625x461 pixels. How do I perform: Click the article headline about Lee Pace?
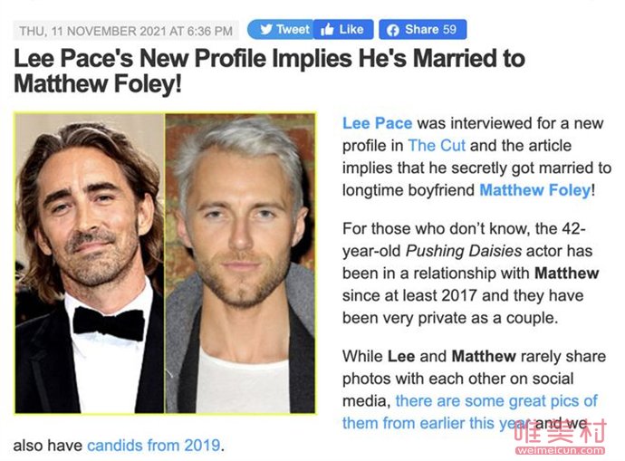tap(269, 71)
